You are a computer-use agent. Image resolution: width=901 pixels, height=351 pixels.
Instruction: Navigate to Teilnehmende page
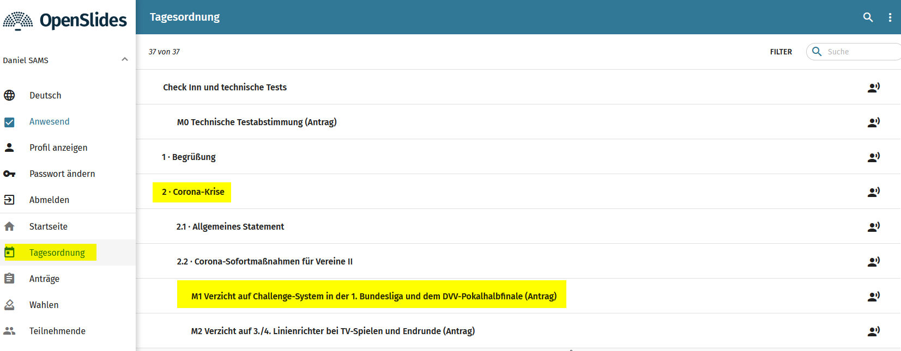57,331
